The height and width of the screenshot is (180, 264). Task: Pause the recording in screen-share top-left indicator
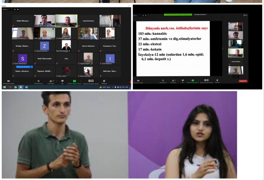(x=143, y=16)
